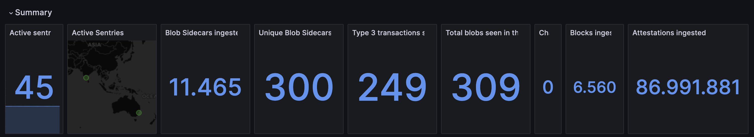This screenshot has height=137, width=754.
Task: Click the green sentry marker in Australia
Action: click(x=139, y=113)
